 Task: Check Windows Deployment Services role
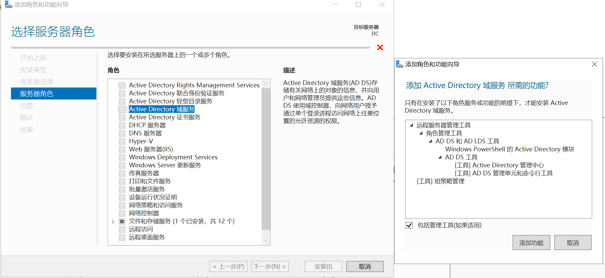122,157
